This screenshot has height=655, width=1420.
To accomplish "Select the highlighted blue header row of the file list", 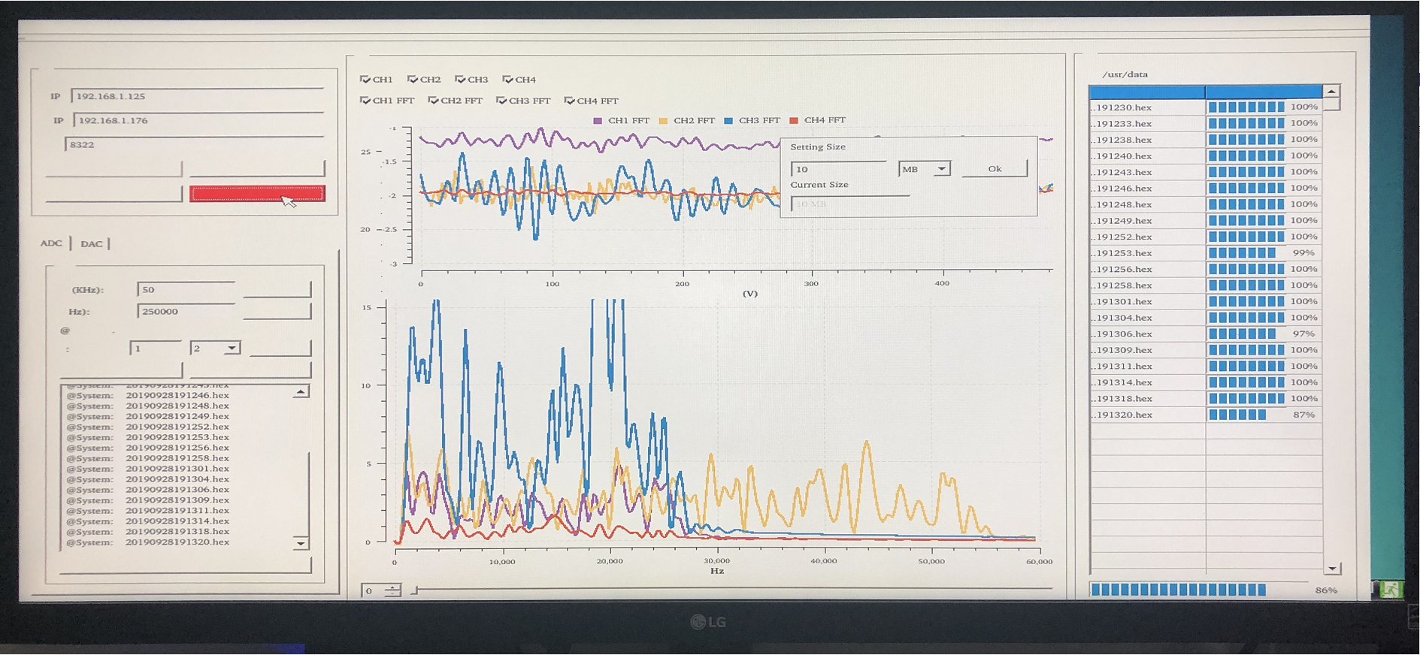I will (x=1206, y=92).
